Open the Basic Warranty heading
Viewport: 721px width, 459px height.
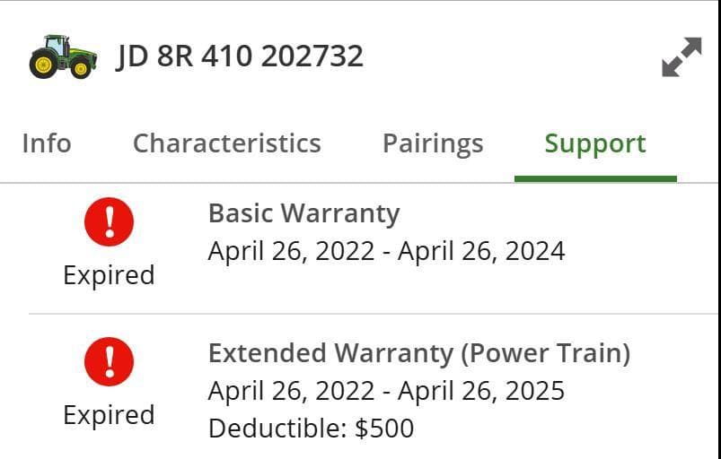point(303,213)
